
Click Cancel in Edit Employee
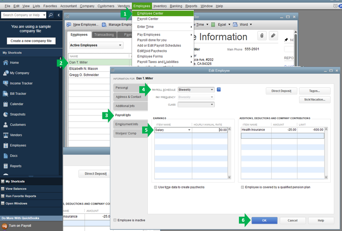[292, 220]
